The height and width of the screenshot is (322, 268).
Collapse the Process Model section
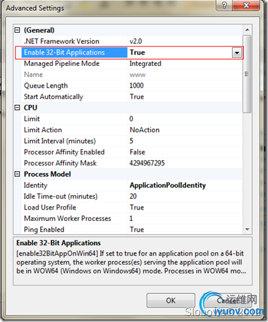[17, 174]
